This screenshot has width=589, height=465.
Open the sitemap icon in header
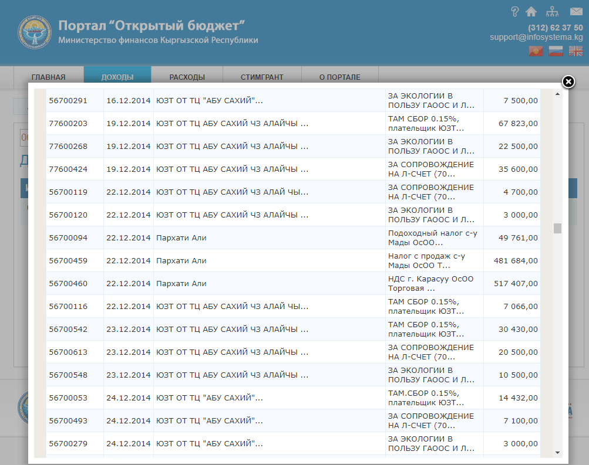(552, 12)
